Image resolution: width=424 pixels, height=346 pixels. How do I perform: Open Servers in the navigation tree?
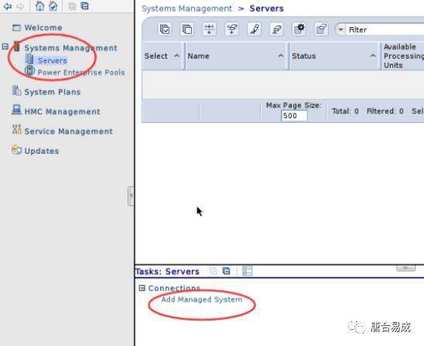click(x=52, y=60)
